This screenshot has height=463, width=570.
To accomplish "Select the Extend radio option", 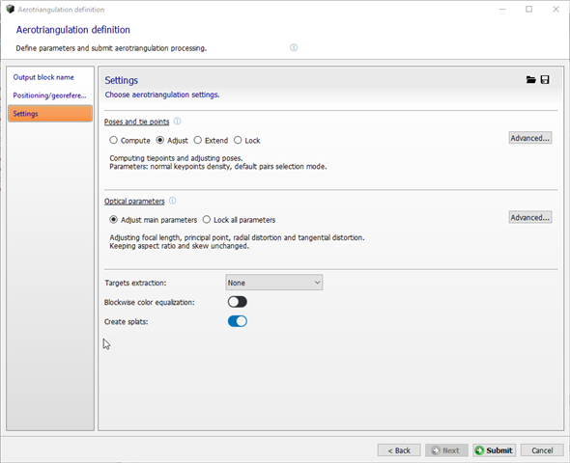I will point(211,141).
